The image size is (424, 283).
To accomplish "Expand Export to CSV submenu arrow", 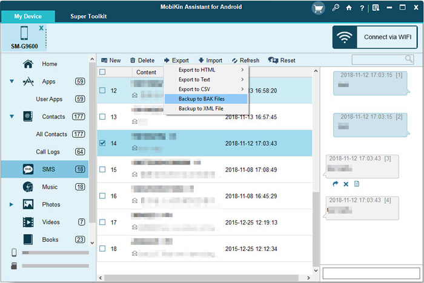I will click(242, 89).
